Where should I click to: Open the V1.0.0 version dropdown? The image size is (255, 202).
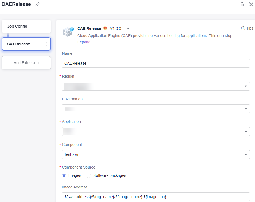[128, 28]
